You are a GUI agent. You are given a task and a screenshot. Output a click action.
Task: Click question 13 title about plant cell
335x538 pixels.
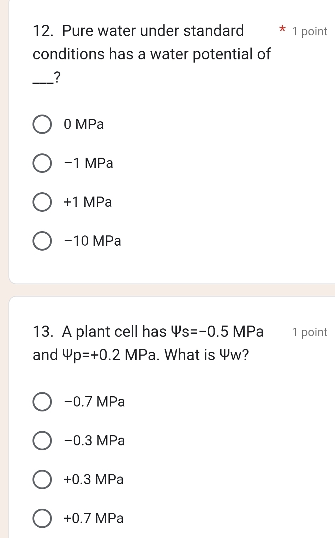(x=148, y=343)
